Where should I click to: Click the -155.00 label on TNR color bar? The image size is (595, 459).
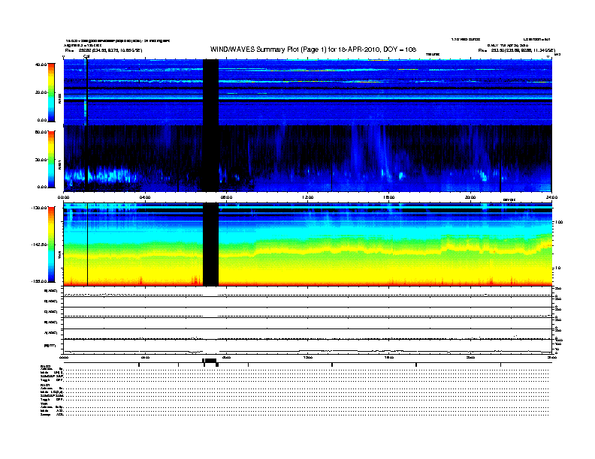click(x=39, y=281)
